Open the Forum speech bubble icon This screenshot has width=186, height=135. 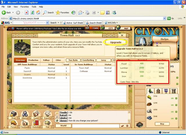point(13,123)
